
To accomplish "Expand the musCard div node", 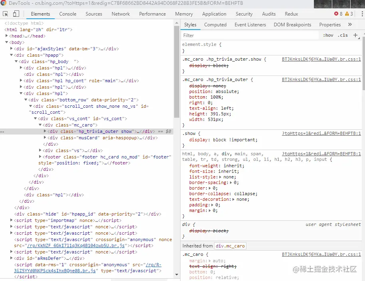I will [x=45, y=137].
